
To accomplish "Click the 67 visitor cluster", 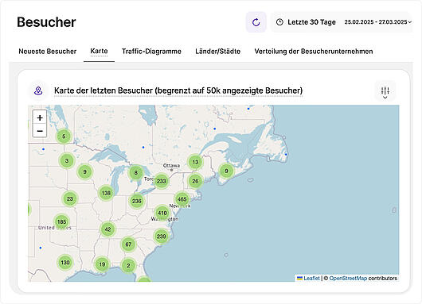I will [x=128, y=244].
